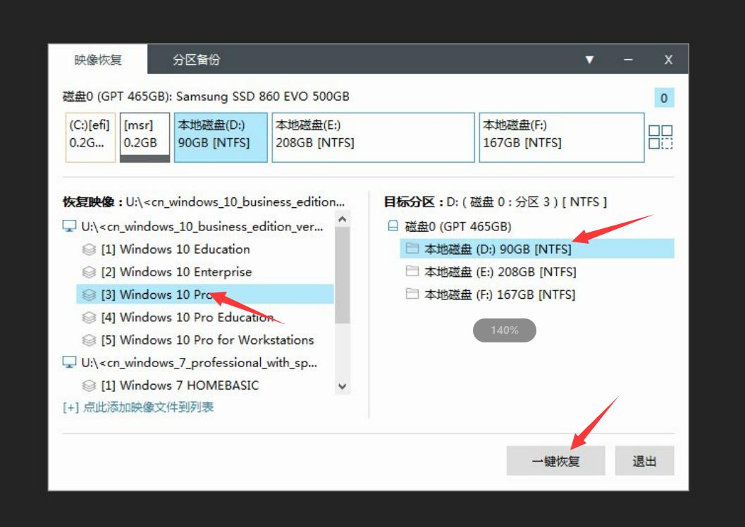Viewport: 745px width, 527px height.
Task: Click the 目标分区 D: 磁盘 0 label text
Action: click(495, 201)
